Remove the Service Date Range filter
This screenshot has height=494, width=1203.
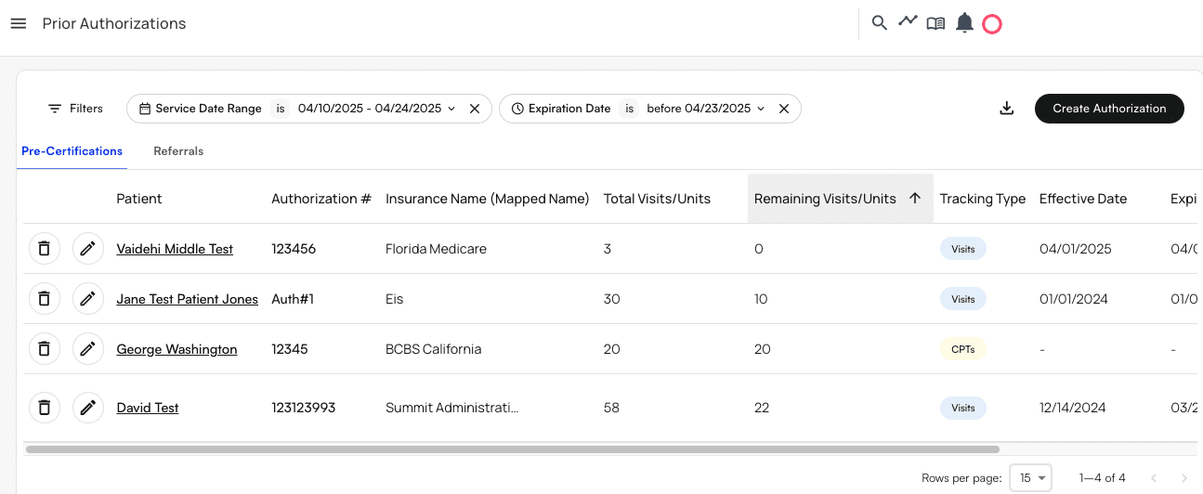click(x=475, y=109)
